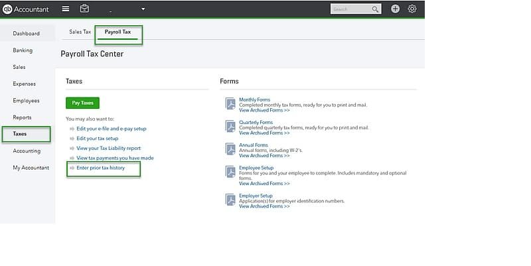Open the Create plus icon
Image resolution: width=531 pixels, height=266 pixels.
395,9
